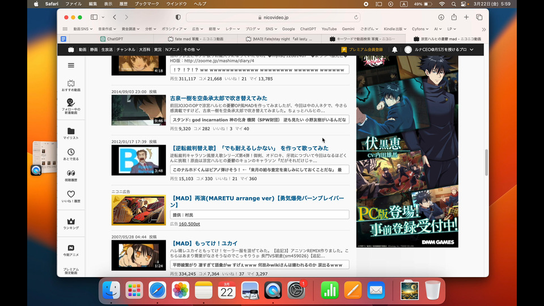544x306 pixels.
Task: Click the gold-framed ニコニコ広告 thumbnail
Action: click(x=139, y=210)
